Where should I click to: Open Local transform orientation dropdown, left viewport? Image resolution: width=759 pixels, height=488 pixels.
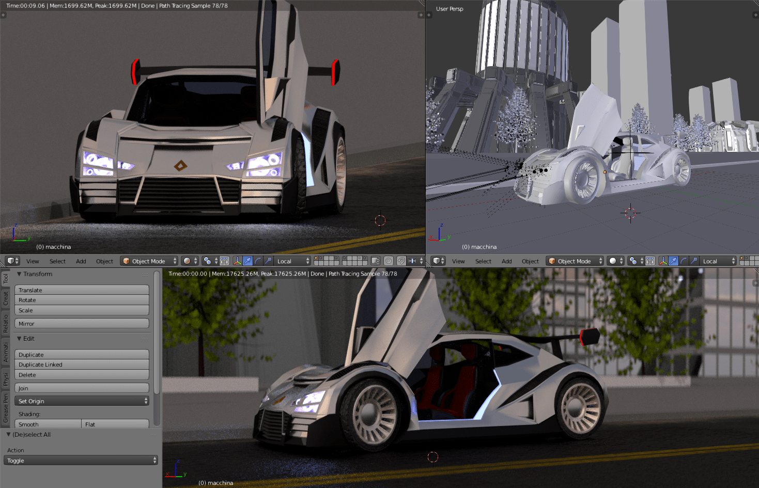pos(292,261)
